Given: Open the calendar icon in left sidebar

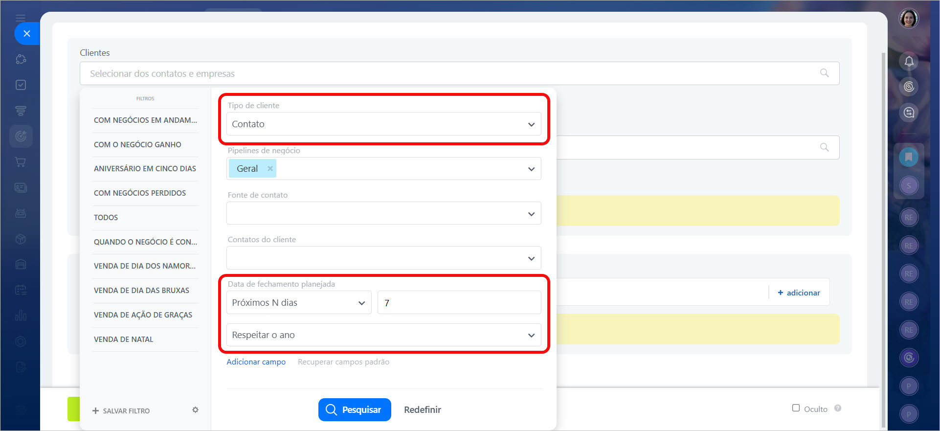Looking at the screenshot, I should click(x=21, y=290).
